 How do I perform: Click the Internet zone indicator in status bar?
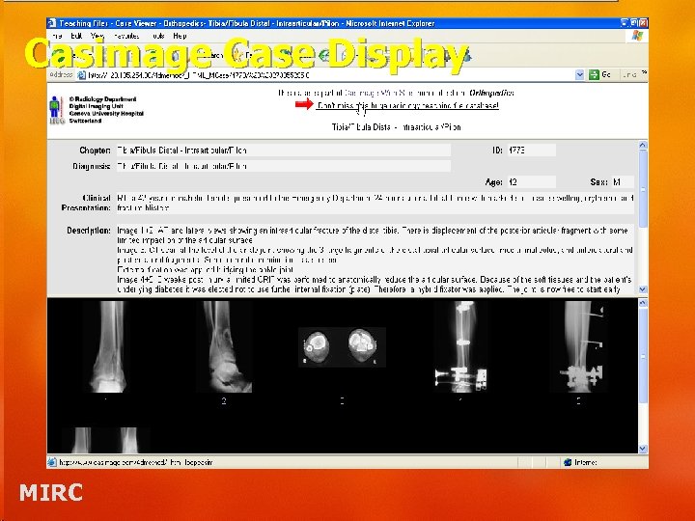pyautogui.click(x=581, y=462)
